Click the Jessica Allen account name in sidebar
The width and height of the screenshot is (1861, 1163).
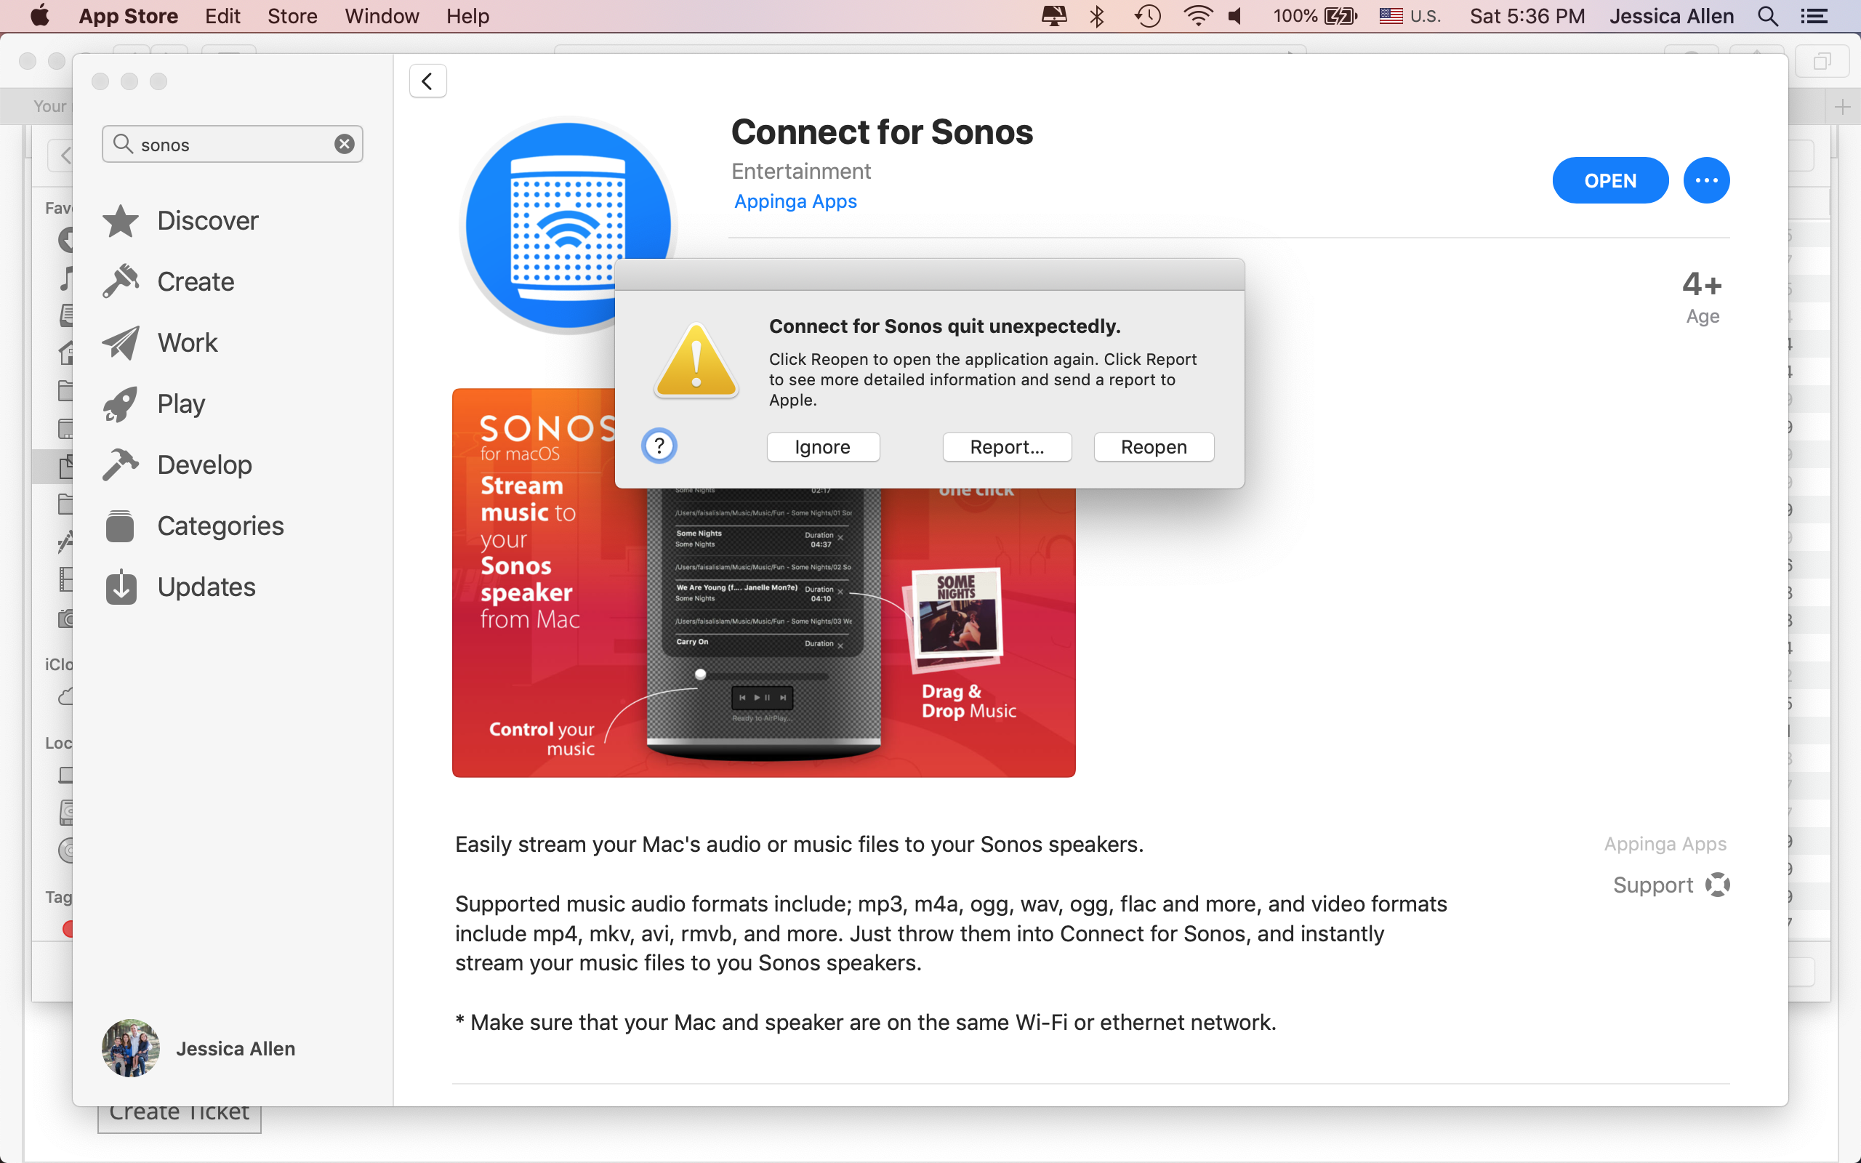coord(236,1048)
